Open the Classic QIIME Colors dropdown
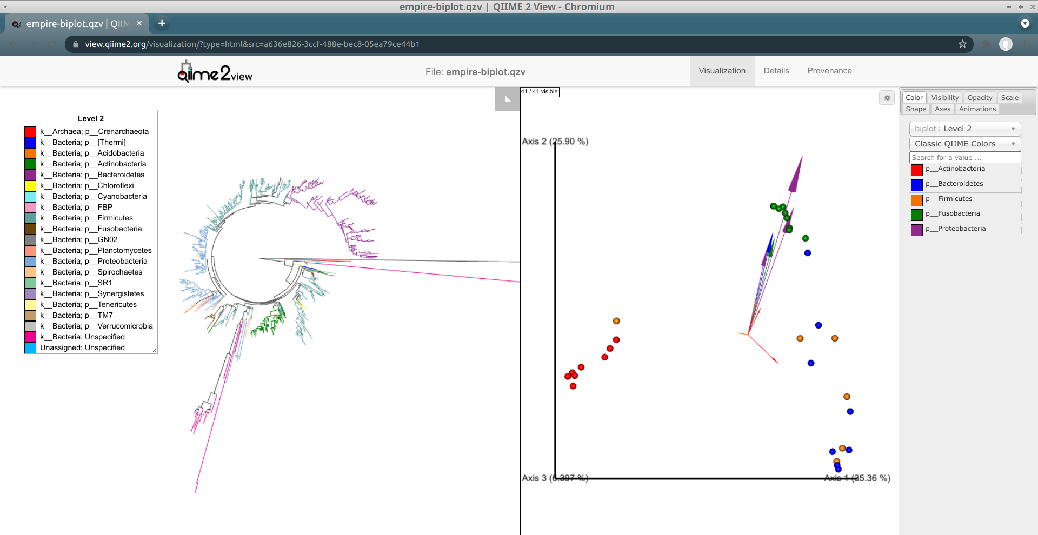 coord(964,144)
